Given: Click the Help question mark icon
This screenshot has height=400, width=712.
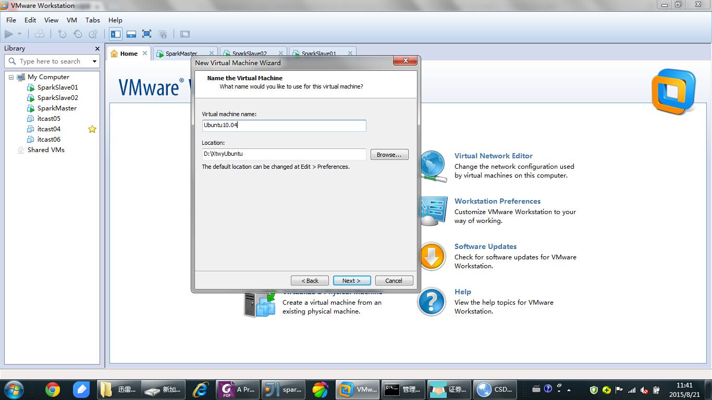Looking at the screenshot, I should point(432,302).
